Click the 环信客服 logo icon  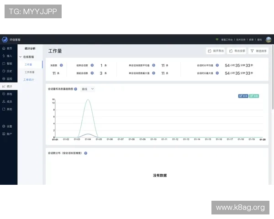pos(5,40)
